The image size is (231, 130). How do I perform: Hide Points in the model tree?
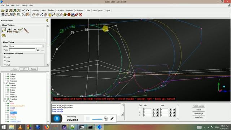pyautogui.click(x=8, y=76)
